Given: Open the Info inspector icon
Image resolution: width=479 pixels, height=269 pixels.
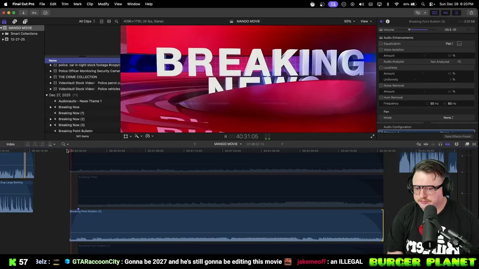Looking at the screenshot, I should (388, 21).
